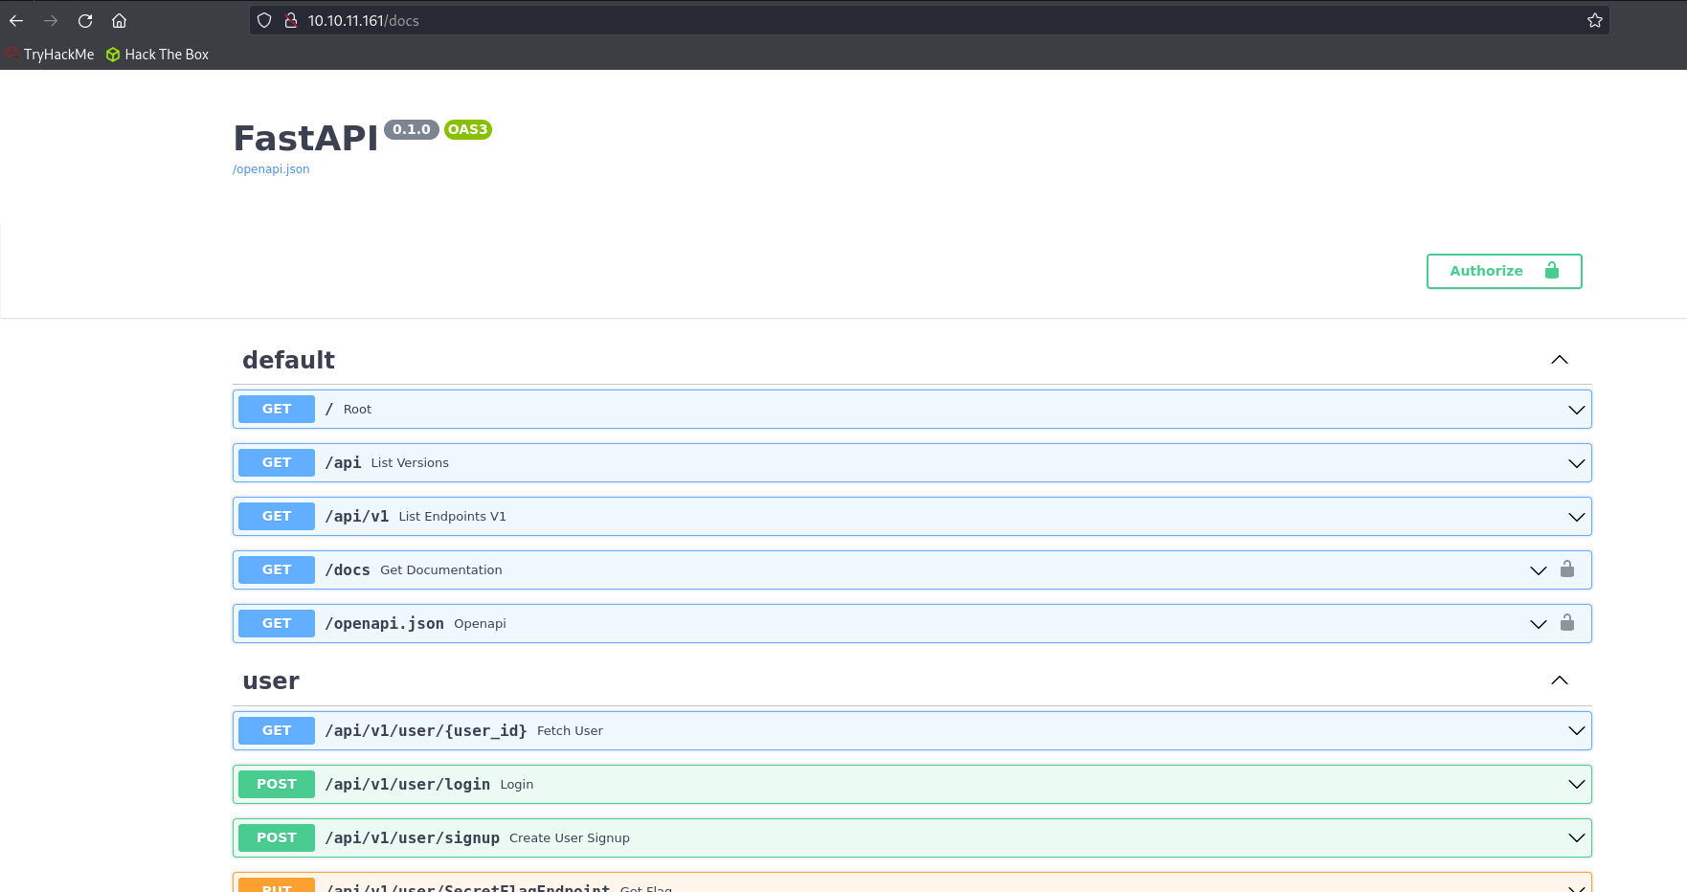1687x892 pixels.
Task: Click the /api/v1/user/{user_id} path text
Action: tap(426, 730)
